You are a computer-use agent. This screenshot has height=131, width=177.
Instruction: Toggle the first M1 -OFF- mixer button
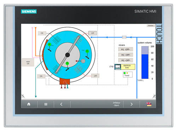(126, 49)
